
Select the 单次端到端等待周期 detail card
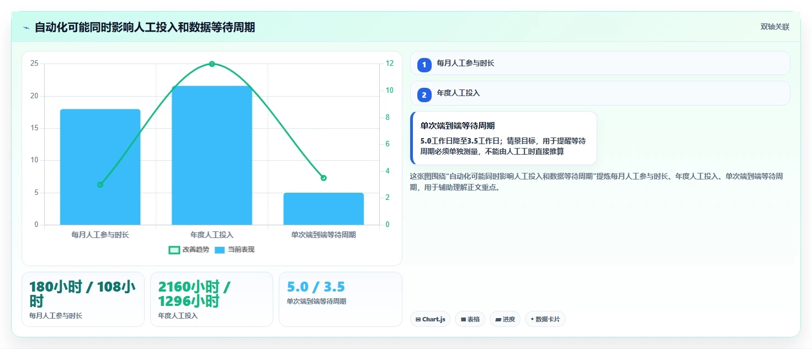(503, 138)
